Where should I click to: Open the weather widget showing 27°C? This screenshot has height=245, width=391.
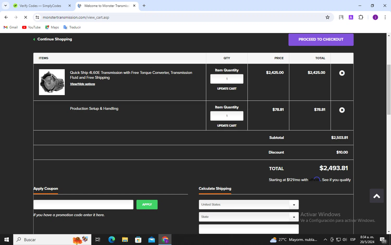294,240
